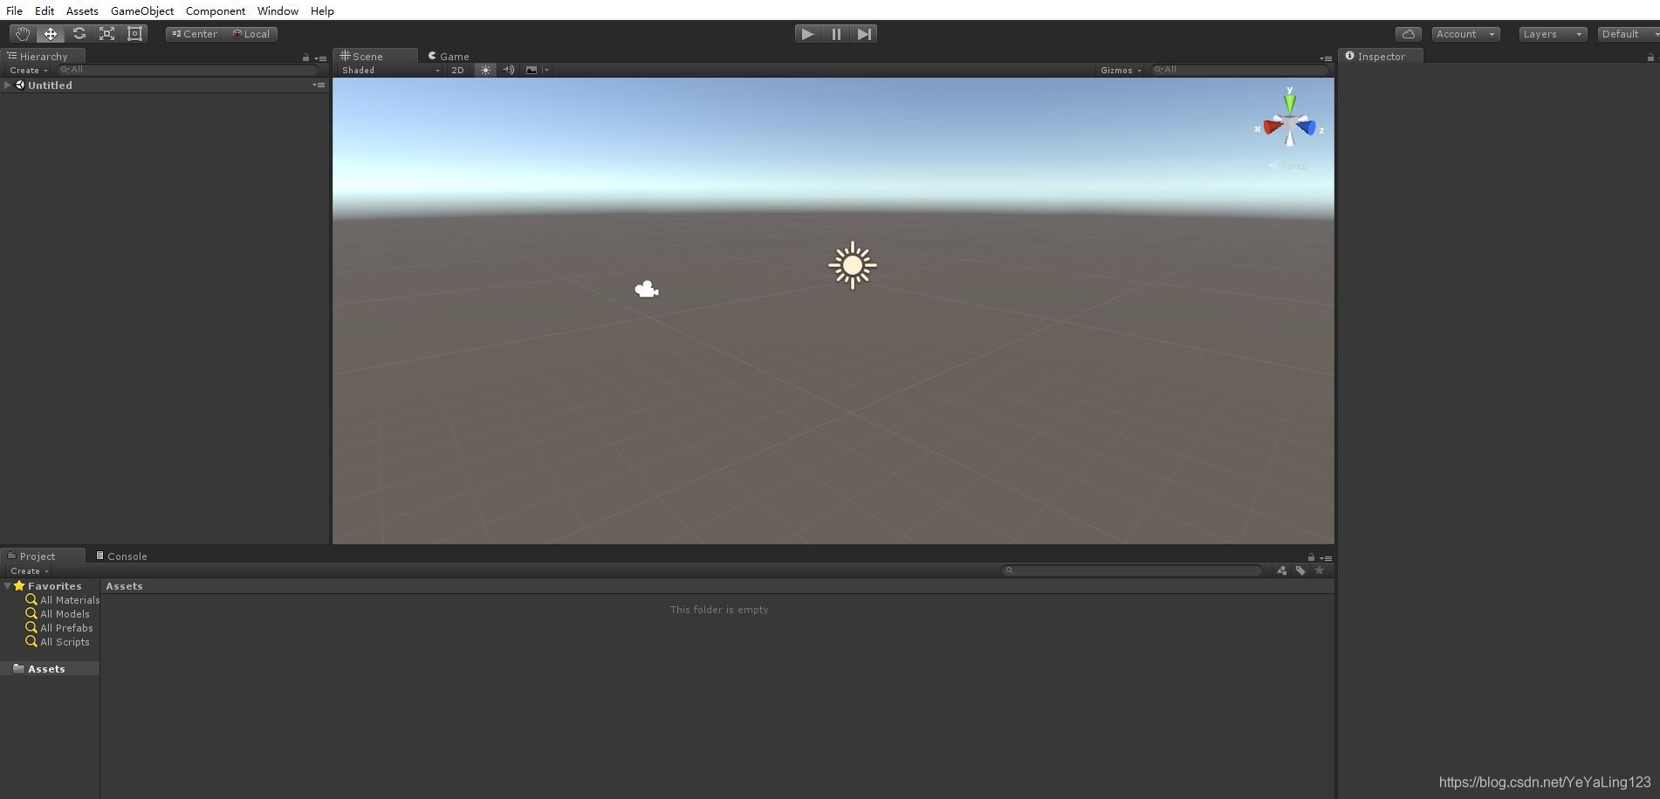The image size is (1660, 799).
Task: Open the File menu
Action: click(x=15, y=10)
